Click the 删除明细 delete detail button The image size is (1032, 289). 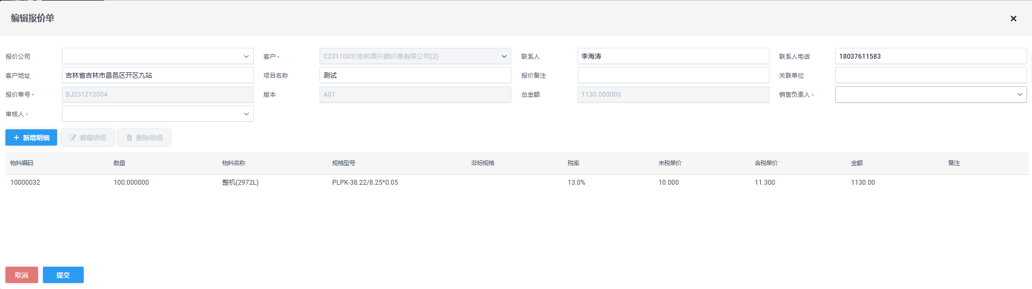(144, 137)
